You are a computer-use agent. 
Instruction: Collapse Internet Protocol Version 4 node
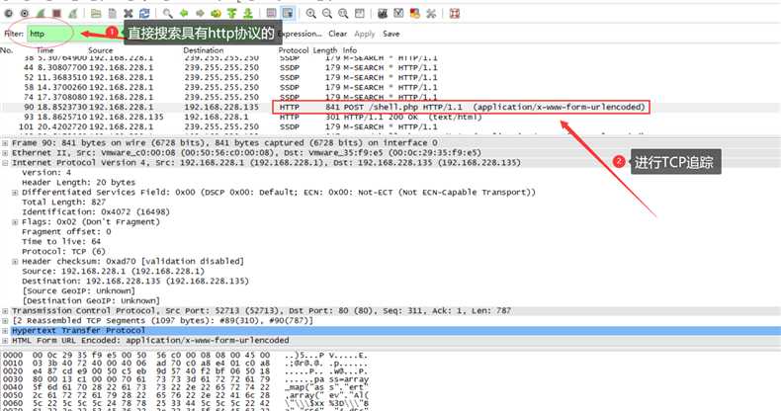coord(5,163)
